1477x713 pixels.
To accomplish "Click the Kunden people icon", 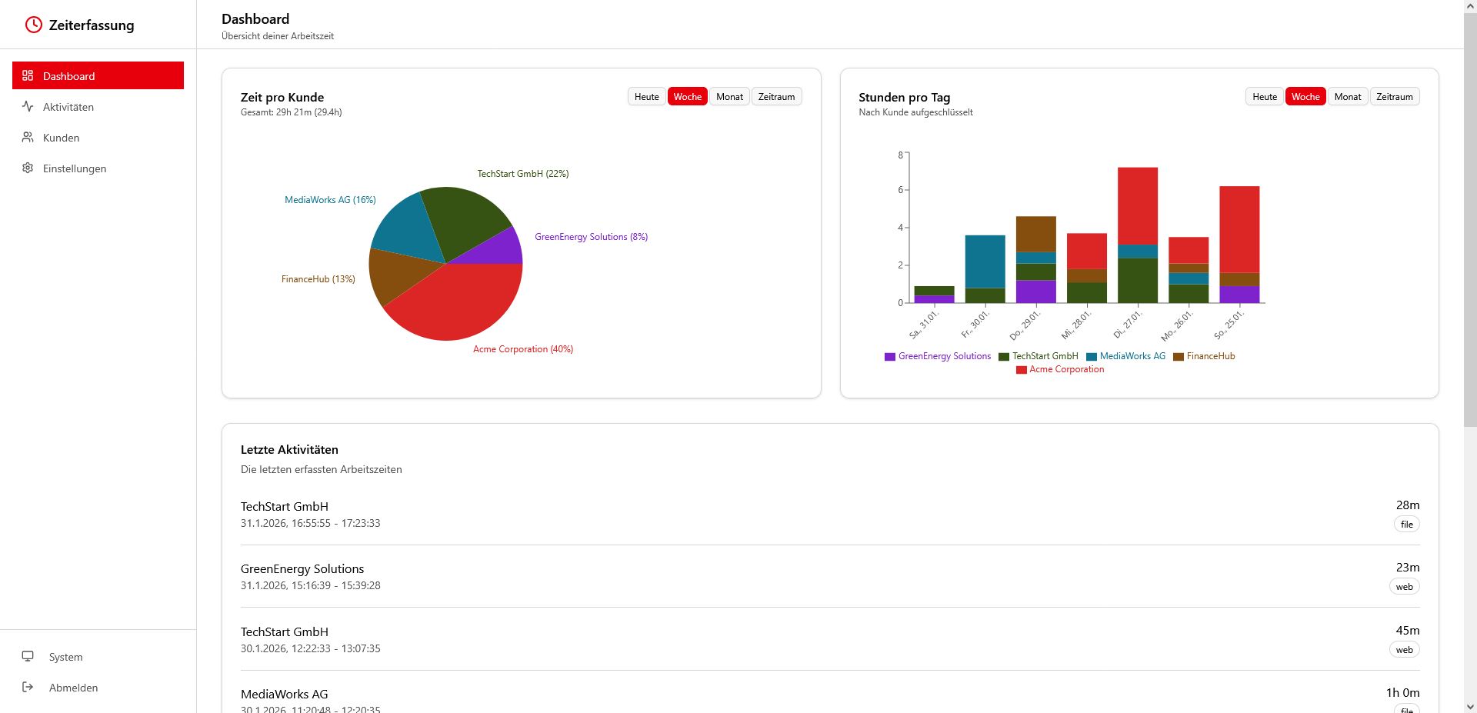I will (28, 137).
